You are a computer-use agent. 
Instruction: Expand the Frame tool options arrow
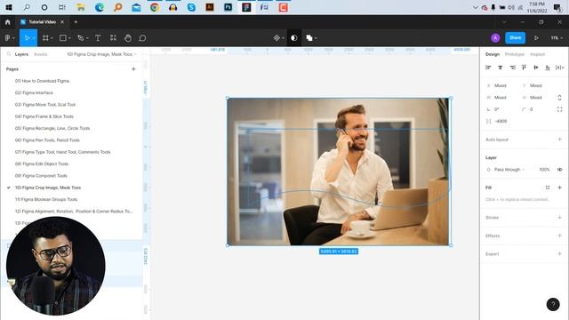pos(52,38)
